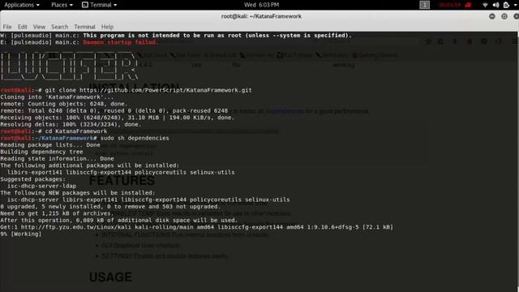Click 'Suggested packages:' line
The height and width of the screenshot is (292, 519).
click(x=32, y=179)
